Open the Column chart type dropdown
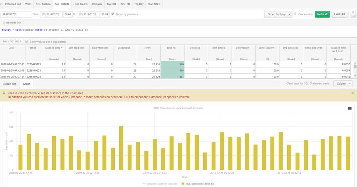The image size is (357, 187). pos(343,84)
